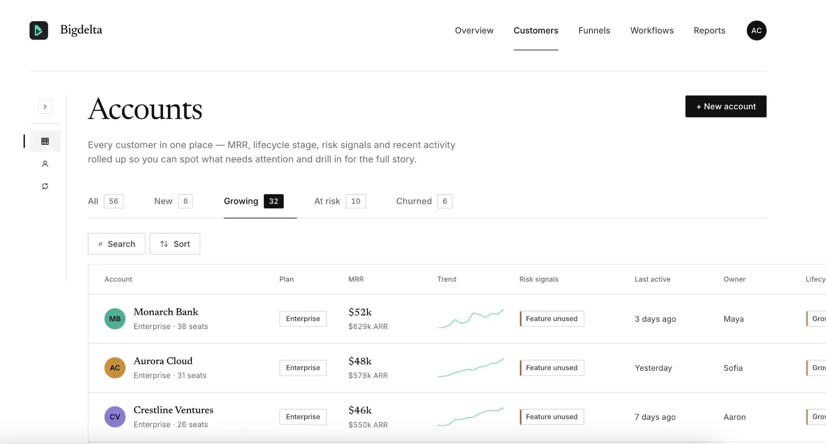This screenshot has height=444, width=826.
Task: Select the table grid view sidebar icon
Action: point(45,141)
